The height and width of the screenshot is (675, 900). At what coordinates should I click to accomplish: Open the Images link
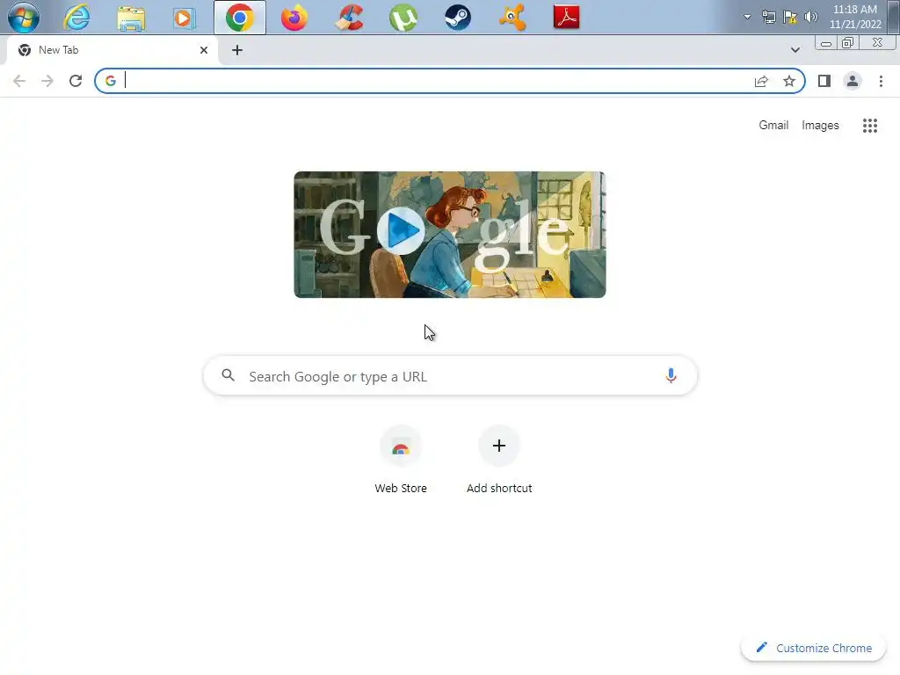click(x=820, y=125)
